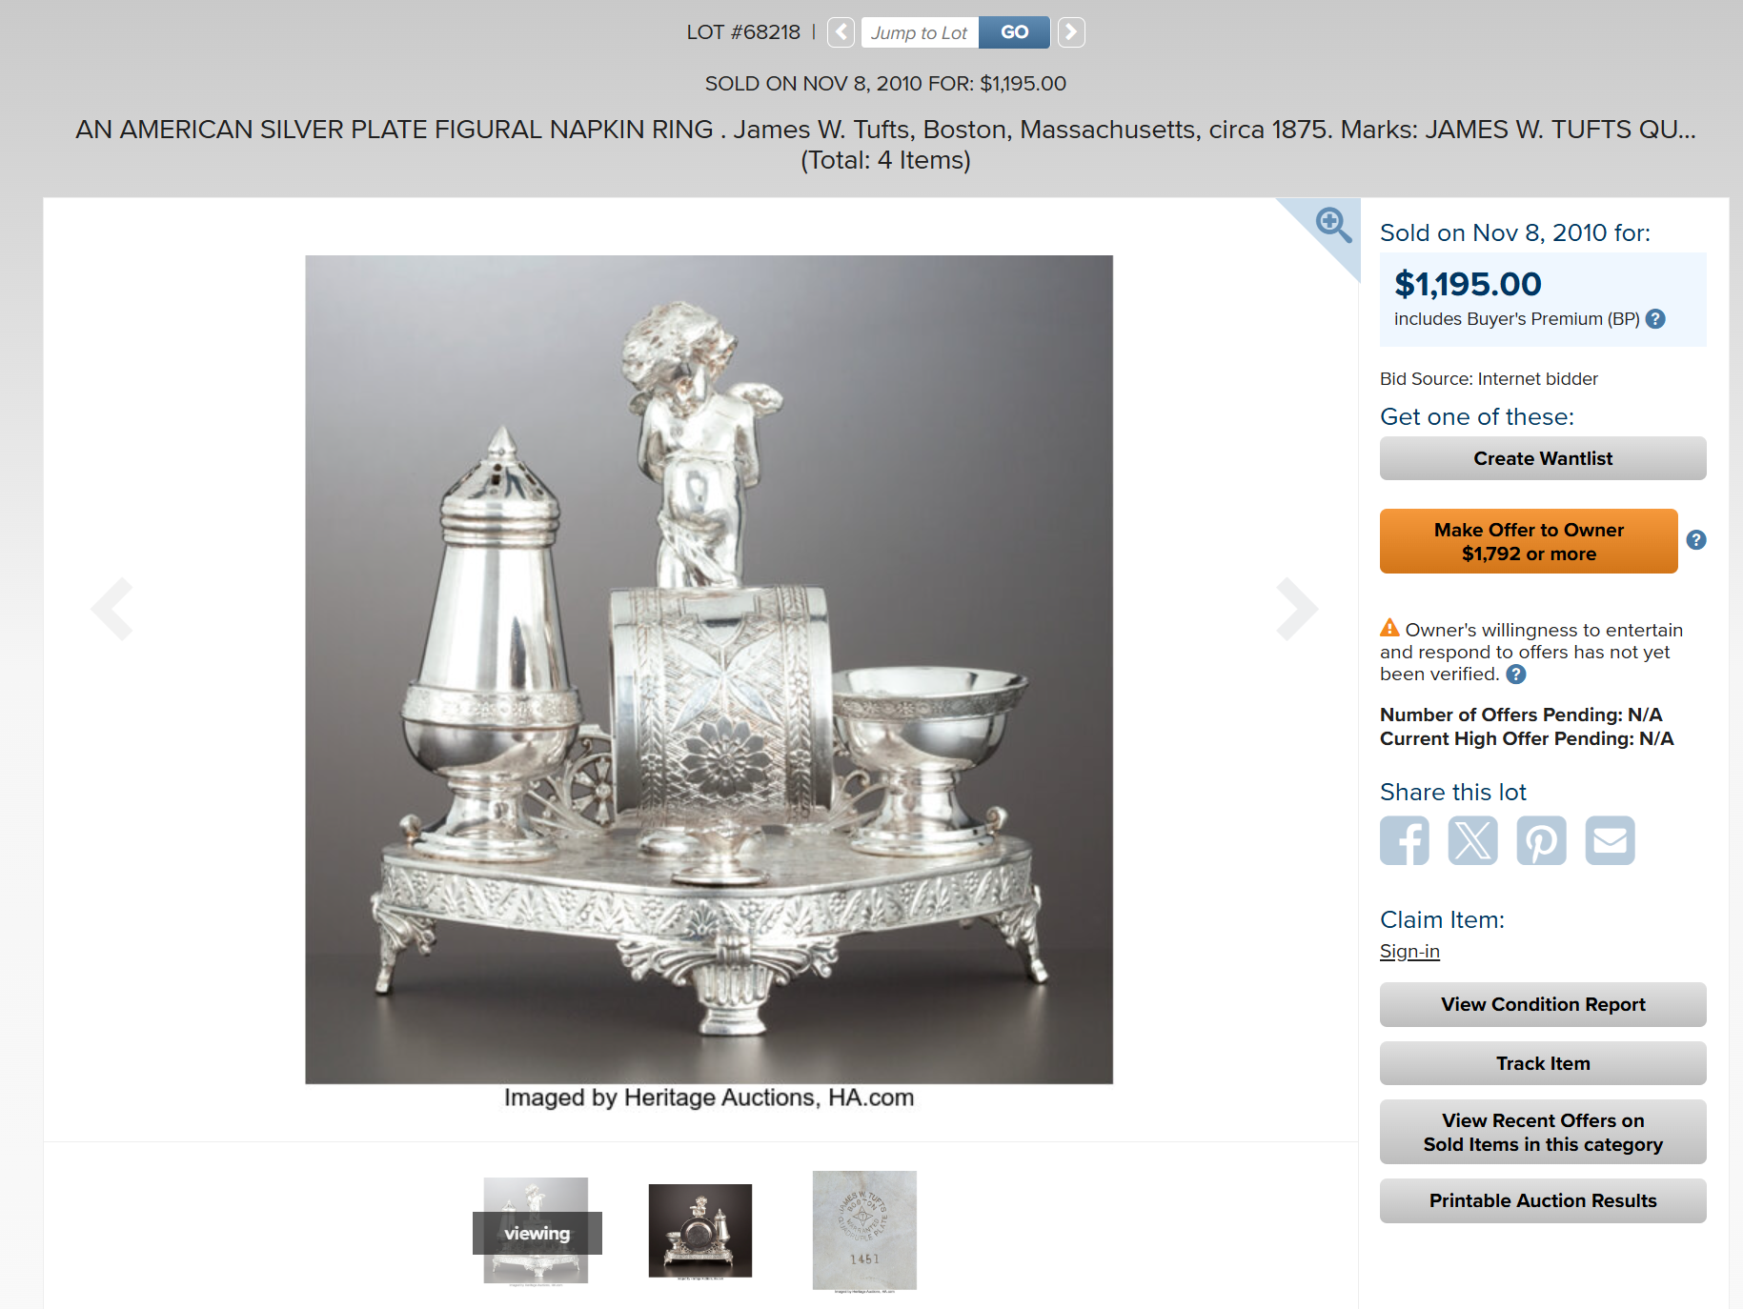Viewport: 1743px width, 1309px height.
Task: Show next image in gallery
Action: click(1297, 608)
